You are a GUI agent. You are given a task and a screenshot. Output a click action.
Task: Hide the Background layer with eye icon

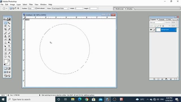pos(151,30)
